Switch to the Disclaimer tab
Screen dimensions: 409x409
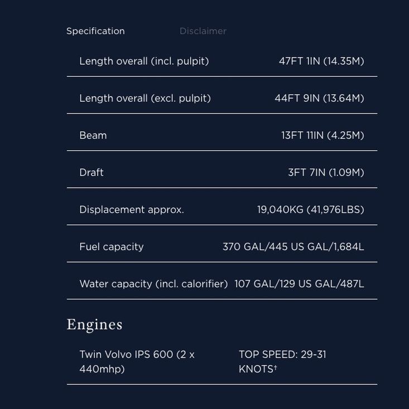pyautogui.click(x=203, y=31)
